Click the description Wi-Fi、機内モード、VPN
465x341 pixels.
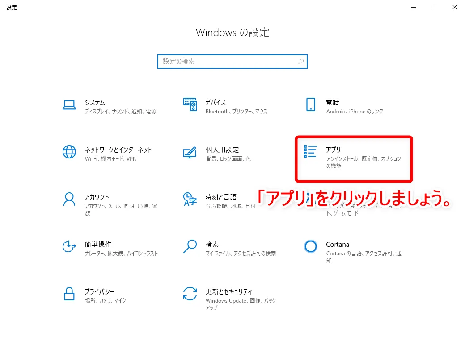pos(110,158)
